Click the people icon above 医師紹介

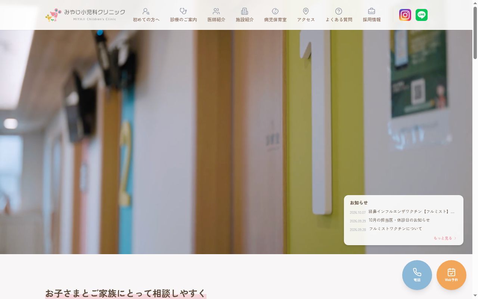pos(216,11)
